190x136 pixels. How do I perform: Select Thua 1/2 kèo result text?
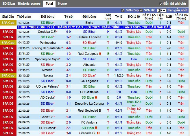(134, 104)
